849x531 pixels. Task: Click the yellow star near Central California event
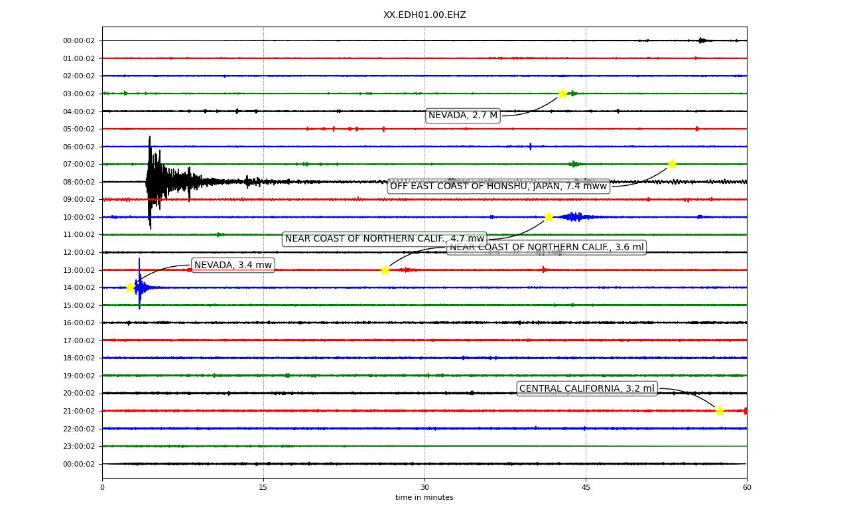720,411
